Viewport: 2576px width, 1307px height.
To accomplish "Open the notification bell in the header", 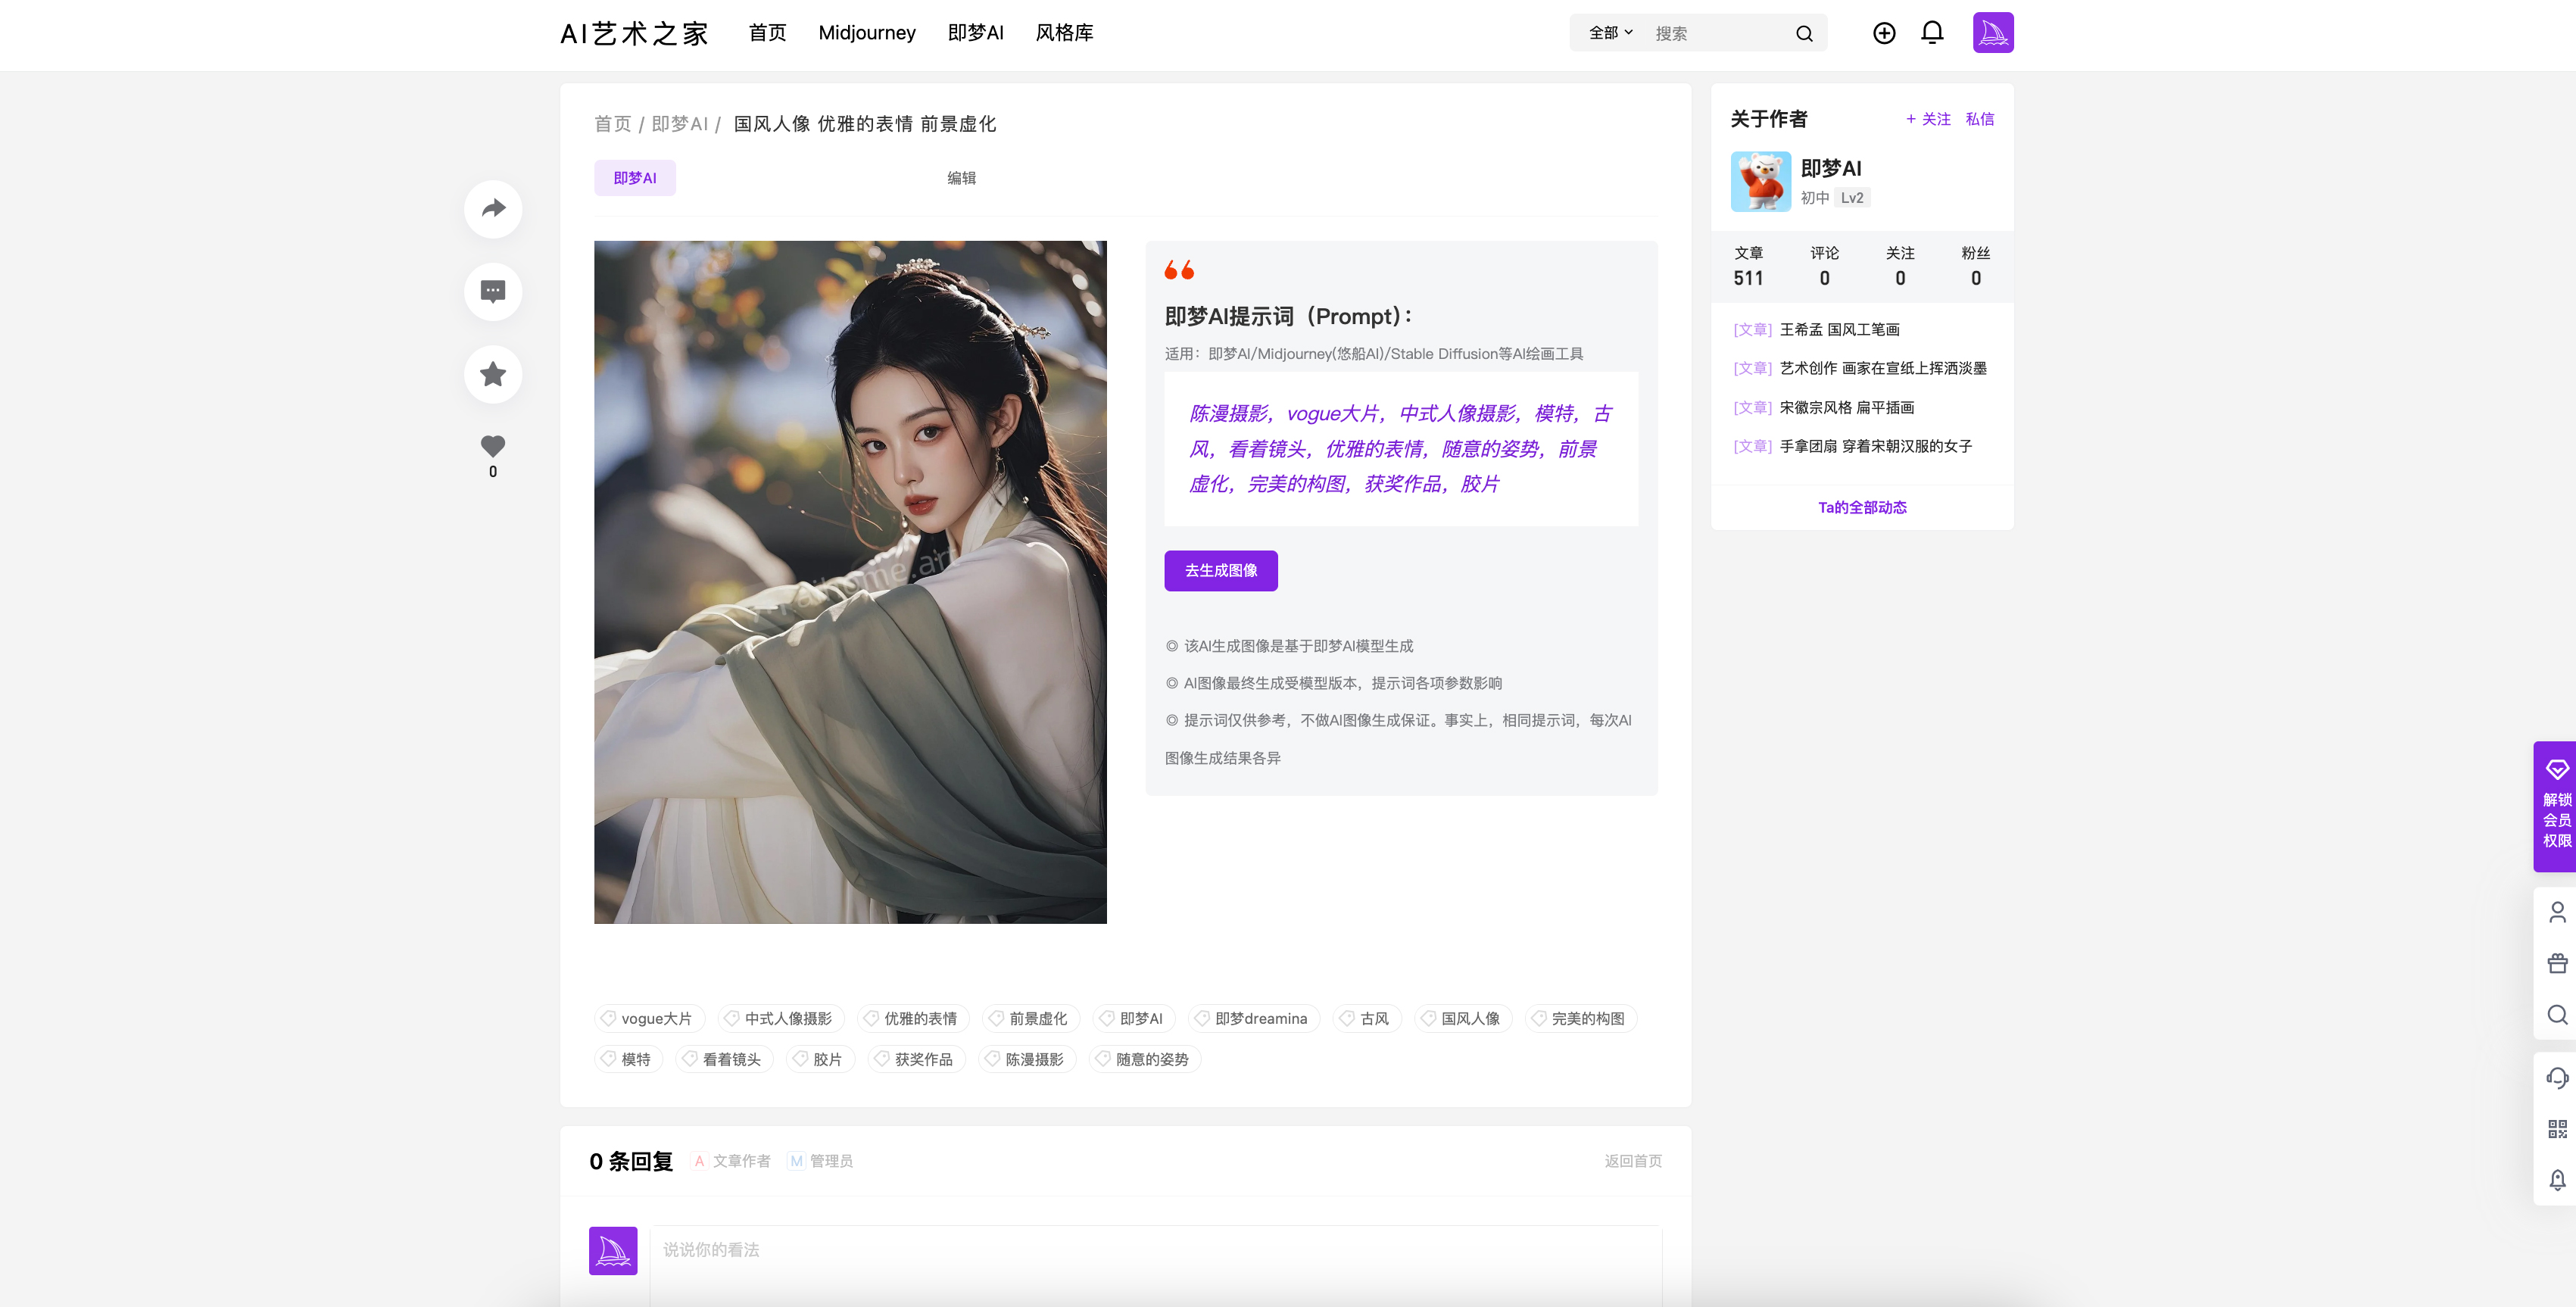I will tap(1932, 33).
